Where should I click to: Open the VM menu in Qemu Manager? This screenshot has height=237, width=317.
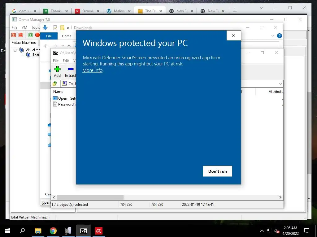[24, 27]
